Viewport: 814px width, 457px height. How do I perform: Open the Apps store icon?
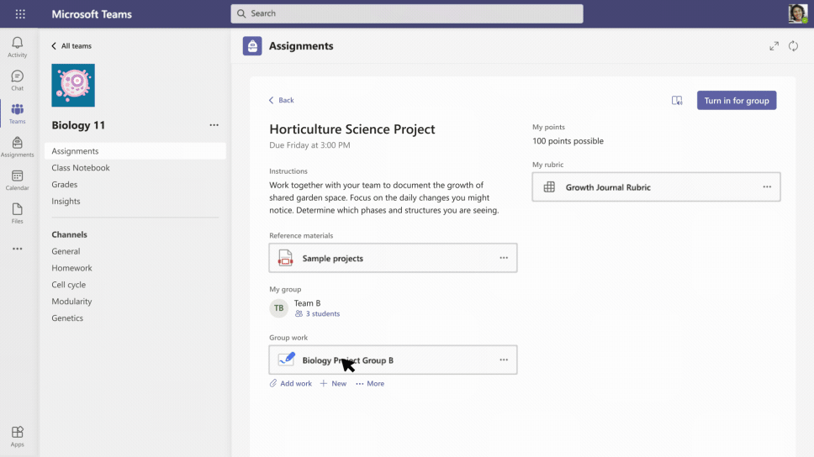[17, 436]
